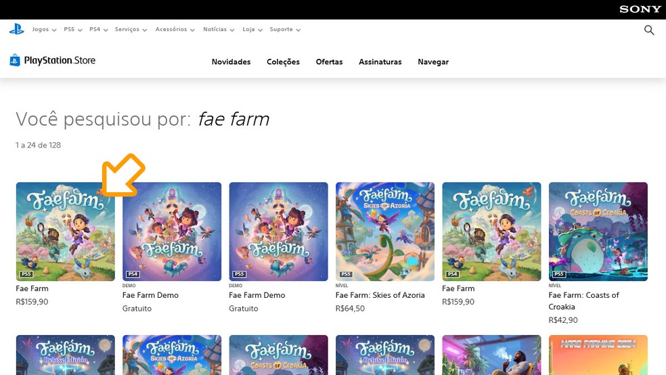Click the '1 a 24 de 128' results count
The width and height of the screenshot is (666, 375).
[x=38, y=146]
